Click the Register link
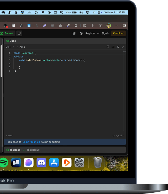 (90, 33)
